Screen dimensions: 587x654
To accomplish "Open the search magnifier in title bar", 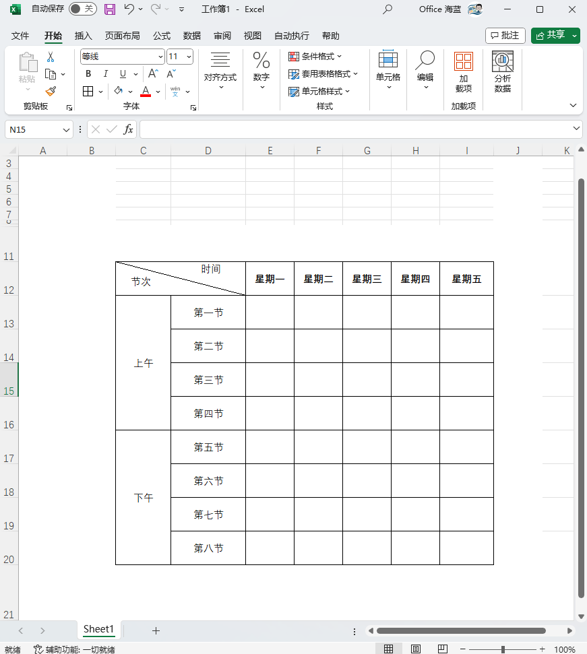I will pyautogui.click(x=388, y=9).
